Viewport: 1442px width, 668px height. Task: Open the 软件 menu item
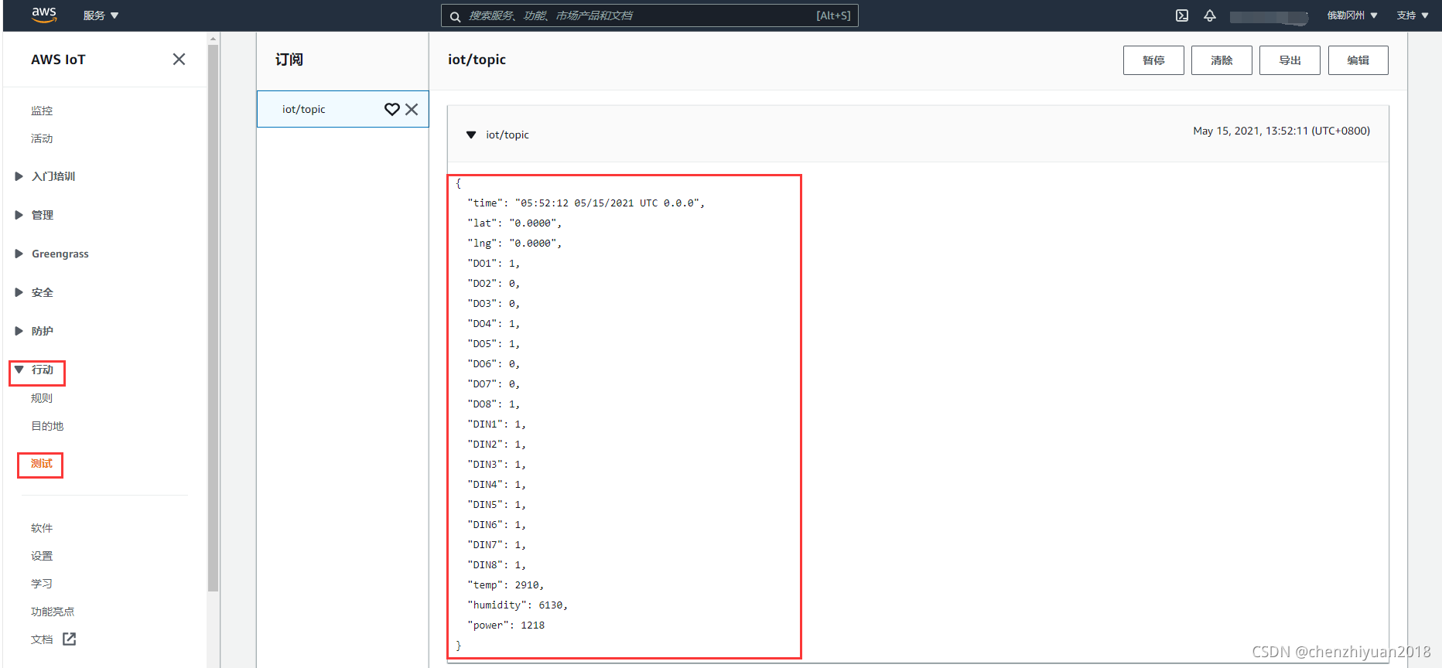42,528
